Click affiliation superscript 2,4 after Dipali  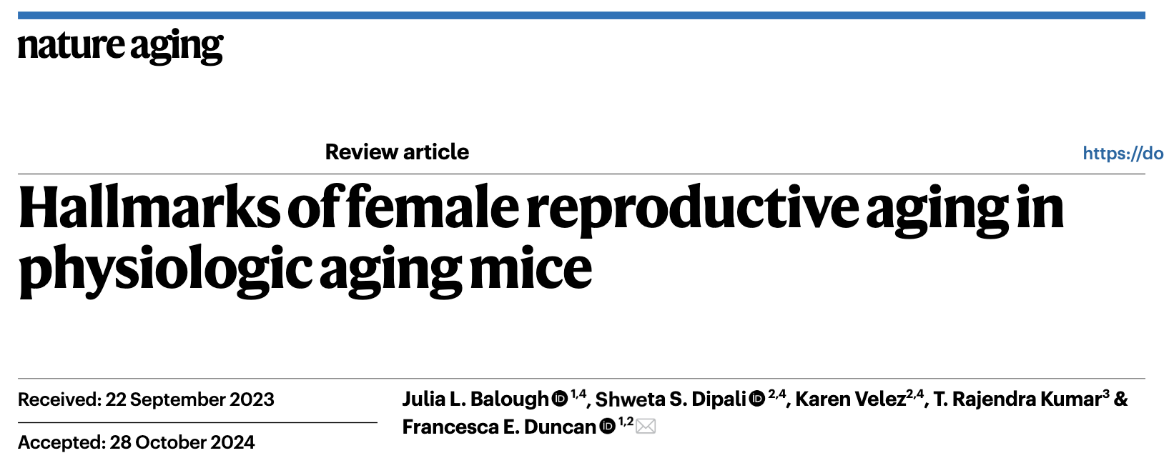[776, 394]
